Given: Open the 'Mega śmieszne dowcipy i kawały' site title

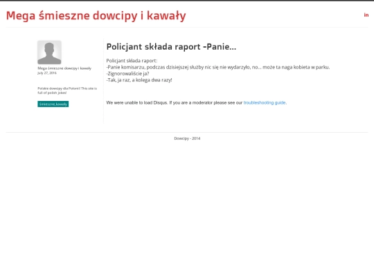Looking at the screenshot, I should coord(96,16).
